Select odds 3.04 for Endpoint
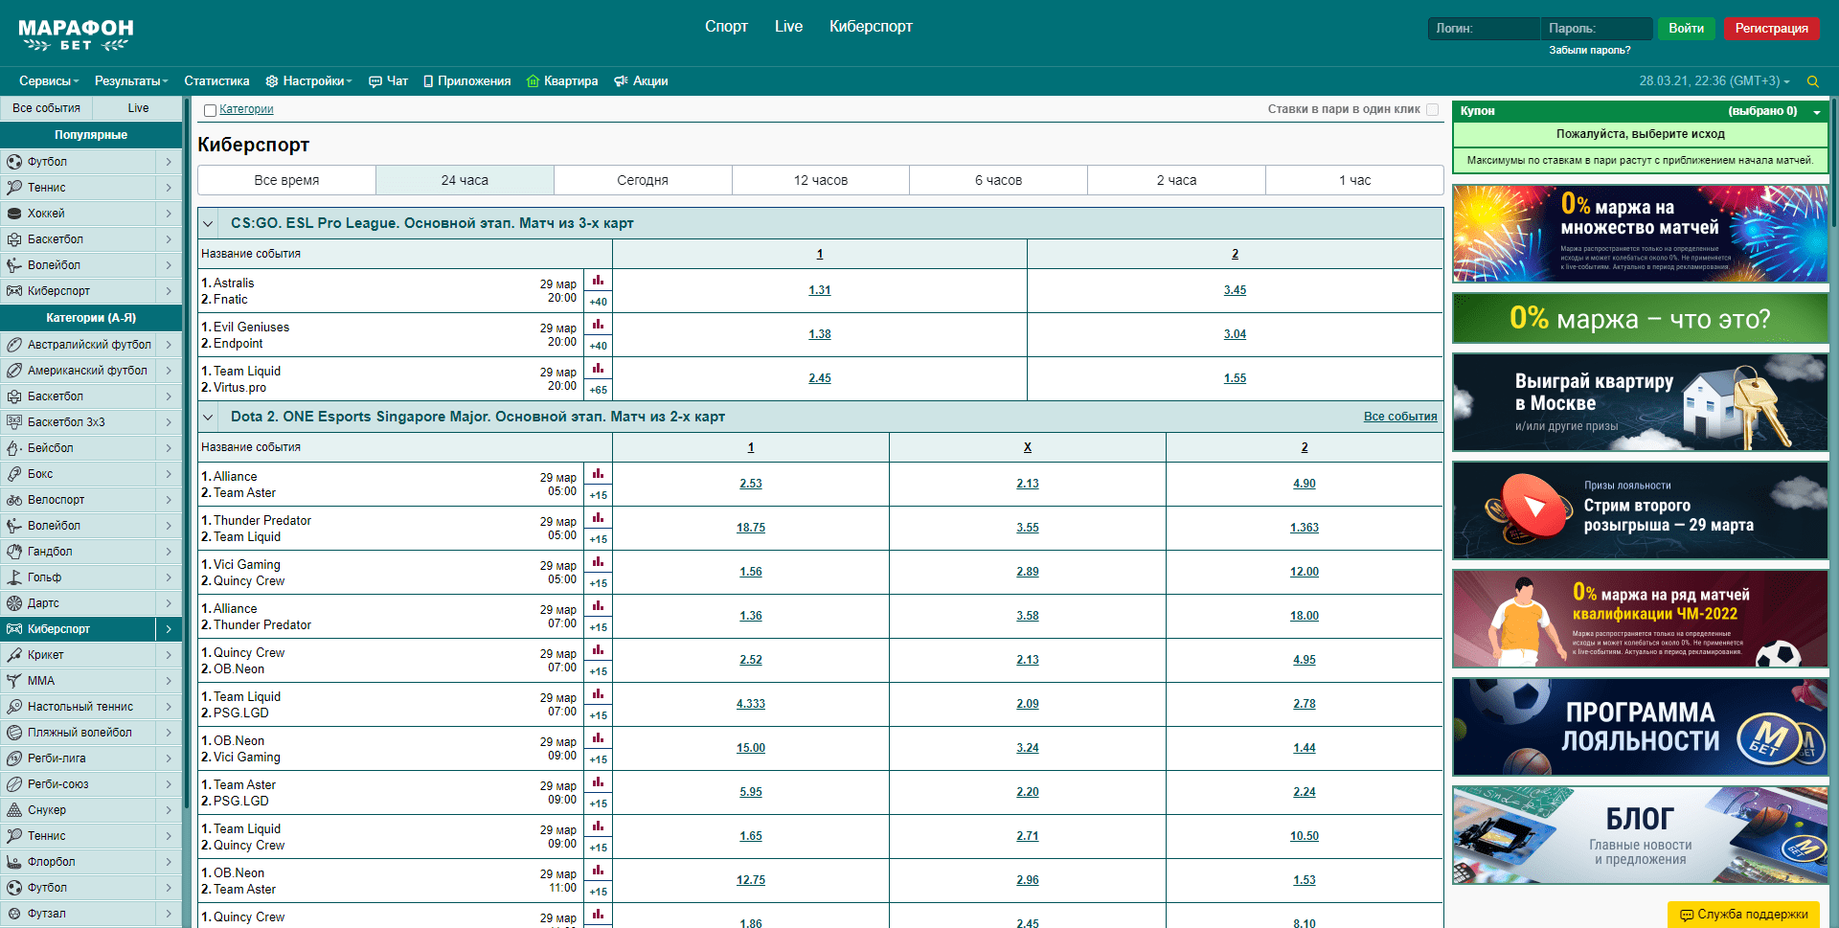The height and width of the screenshot is (928, 1839). [1235, 334]
